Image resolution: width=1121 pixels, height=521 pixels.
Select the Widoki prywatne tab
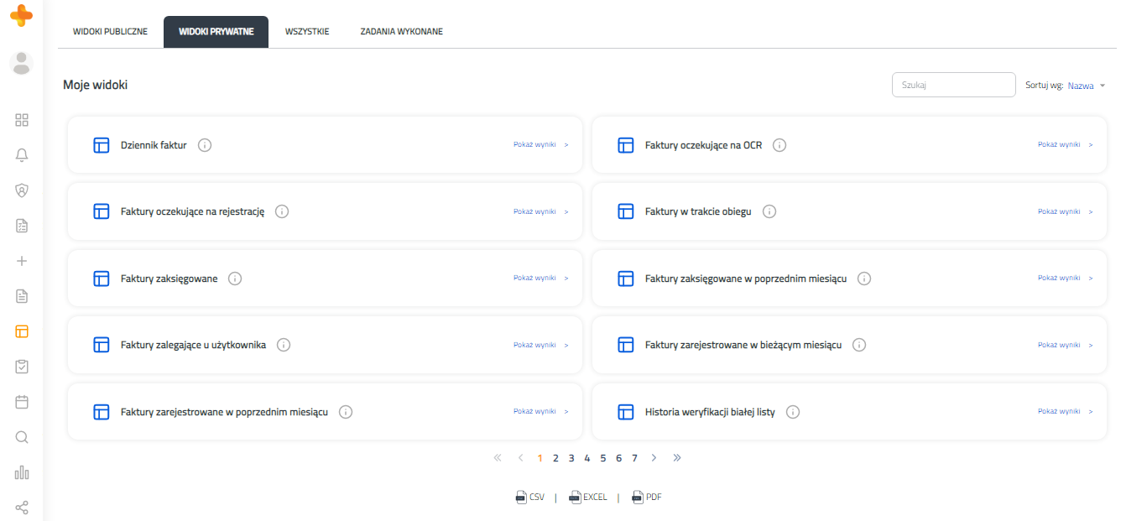point(216,32)
